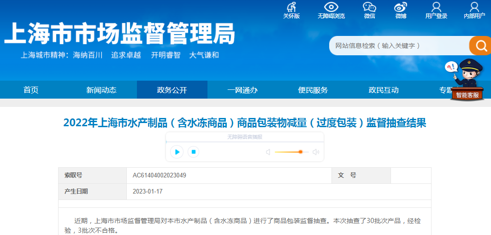This screenshot has width=491, height=235.
Task: Select the date 2023-01-17
Action: pyautogui.click(x=148, y=191)
